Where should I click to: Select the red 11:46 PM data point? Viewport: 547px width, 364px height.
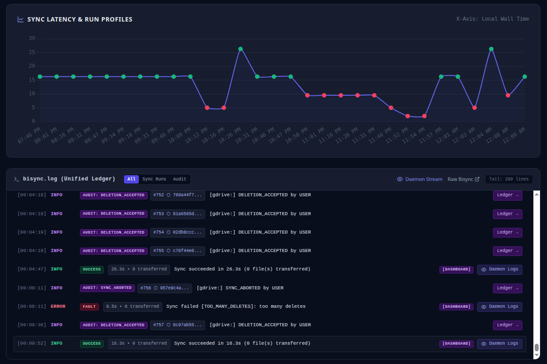coord(391,108)
